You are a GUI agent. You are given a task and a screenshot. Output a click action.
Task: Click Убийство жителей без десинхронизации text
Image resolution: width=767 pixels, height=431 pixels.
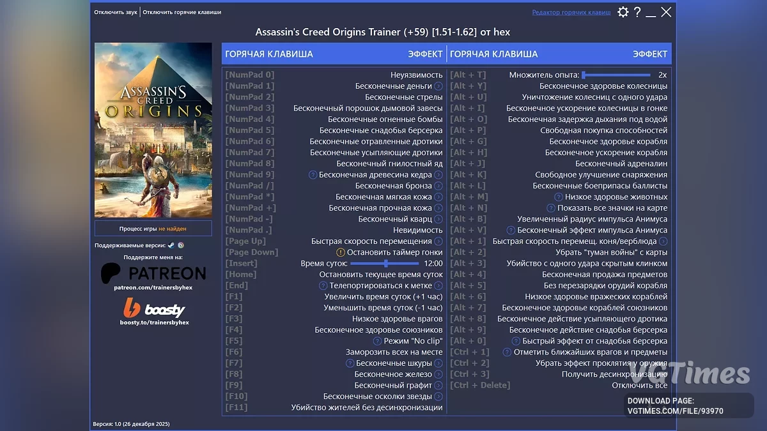[367, 407]
